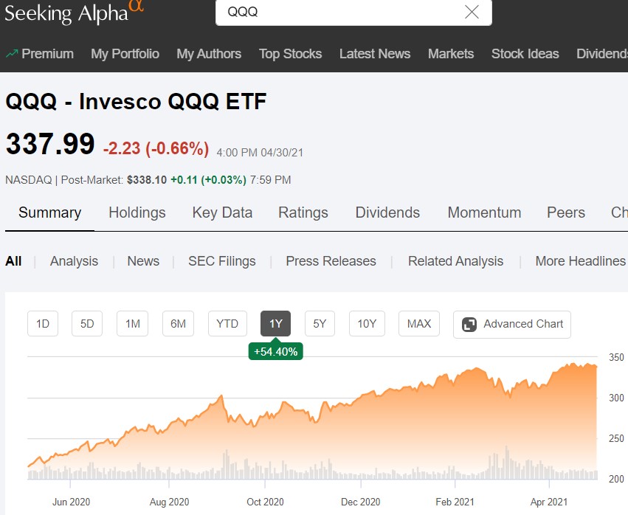Clear the QQQ search with the X icon
This screenshot has height=515, width=628.
coord(472,13)
